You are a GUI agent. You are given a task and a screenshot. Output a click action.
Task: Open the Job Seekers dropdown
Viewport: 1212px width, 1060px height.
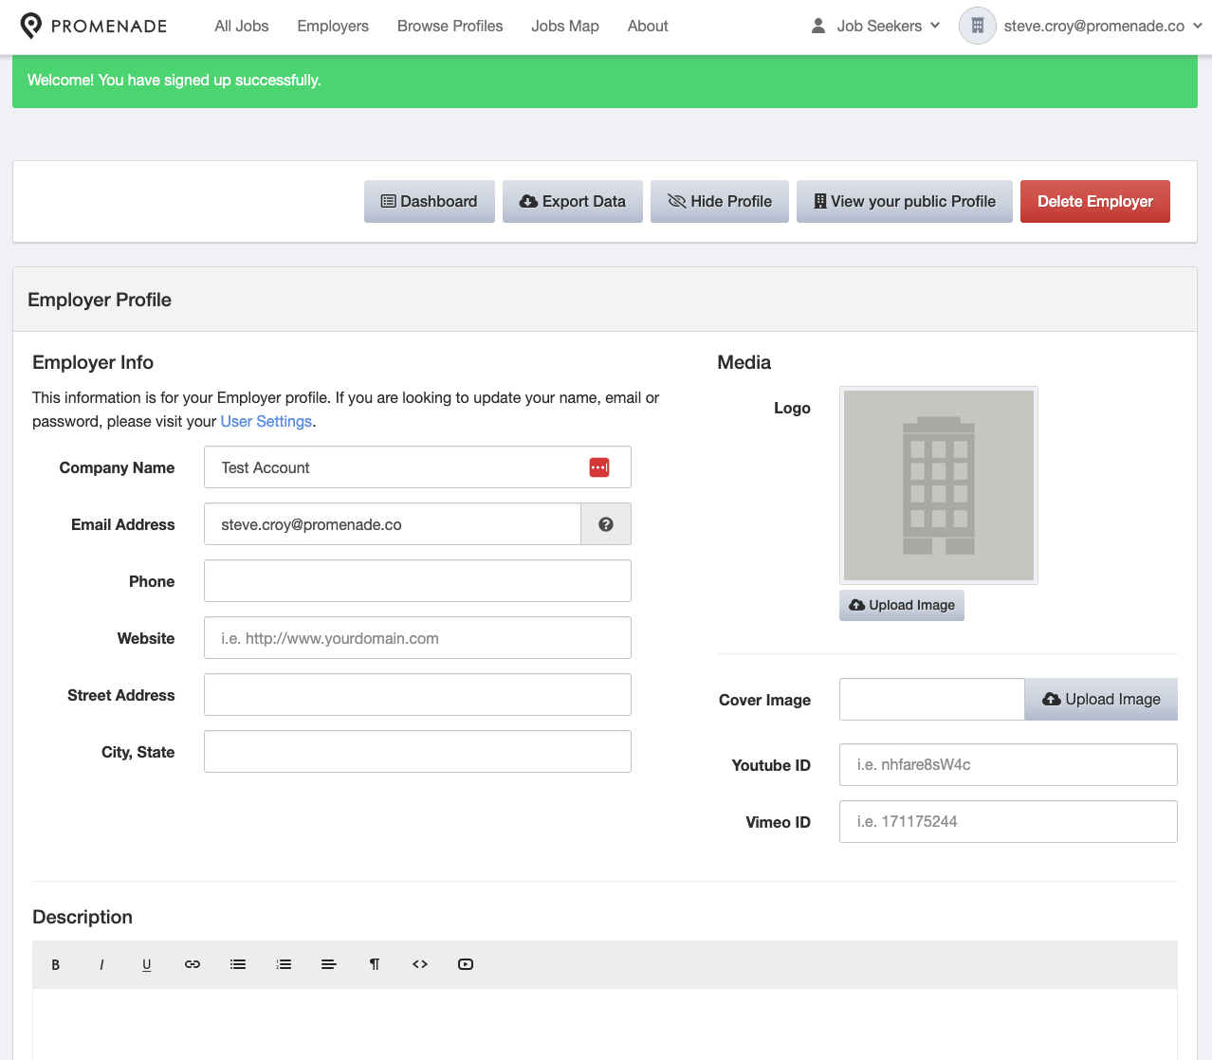[x=875, y=26]
